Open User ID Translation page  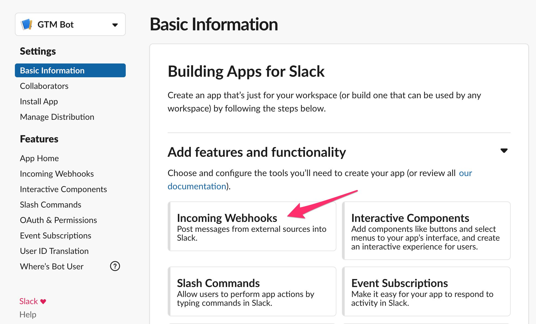pyautogui.click(x=54, y=251)
